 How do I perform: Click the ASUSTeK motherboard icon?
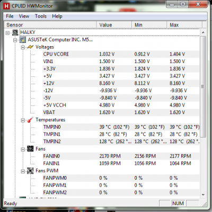pyautogui.click(x=23, y=40)
